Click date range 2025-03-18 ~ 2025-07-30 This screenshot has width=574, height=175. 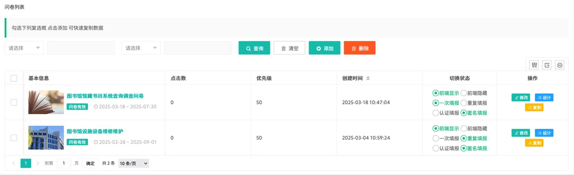pyautogui.click(x=127, y=107)
